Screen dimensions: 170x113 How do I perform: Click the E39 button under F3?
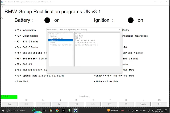point(43,104)
